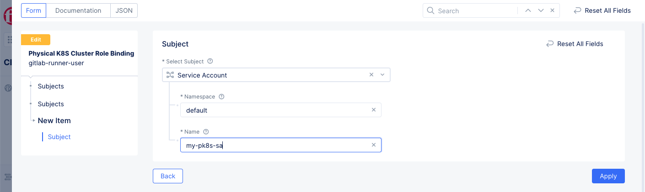Click help icon next to Namespace
The height and width of the screenshot is (192, 645).
(x=221, y=97)
